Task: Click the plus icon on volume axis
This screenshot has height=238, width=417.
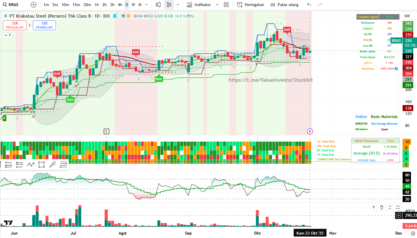Action: pos(399,215)
